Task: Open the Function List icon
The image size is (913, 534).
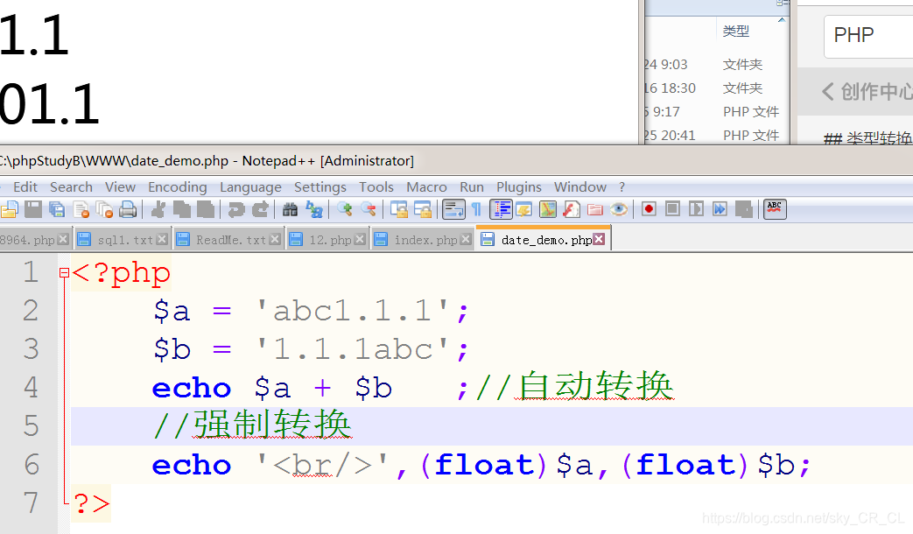Action: point(572,209)
